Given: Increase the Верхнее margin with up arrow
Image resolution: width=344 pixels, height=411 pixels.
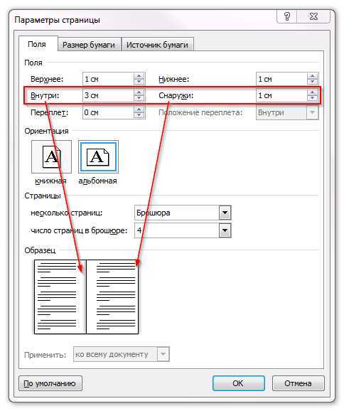Looking at the screenshot, I should tap(139, 76).
